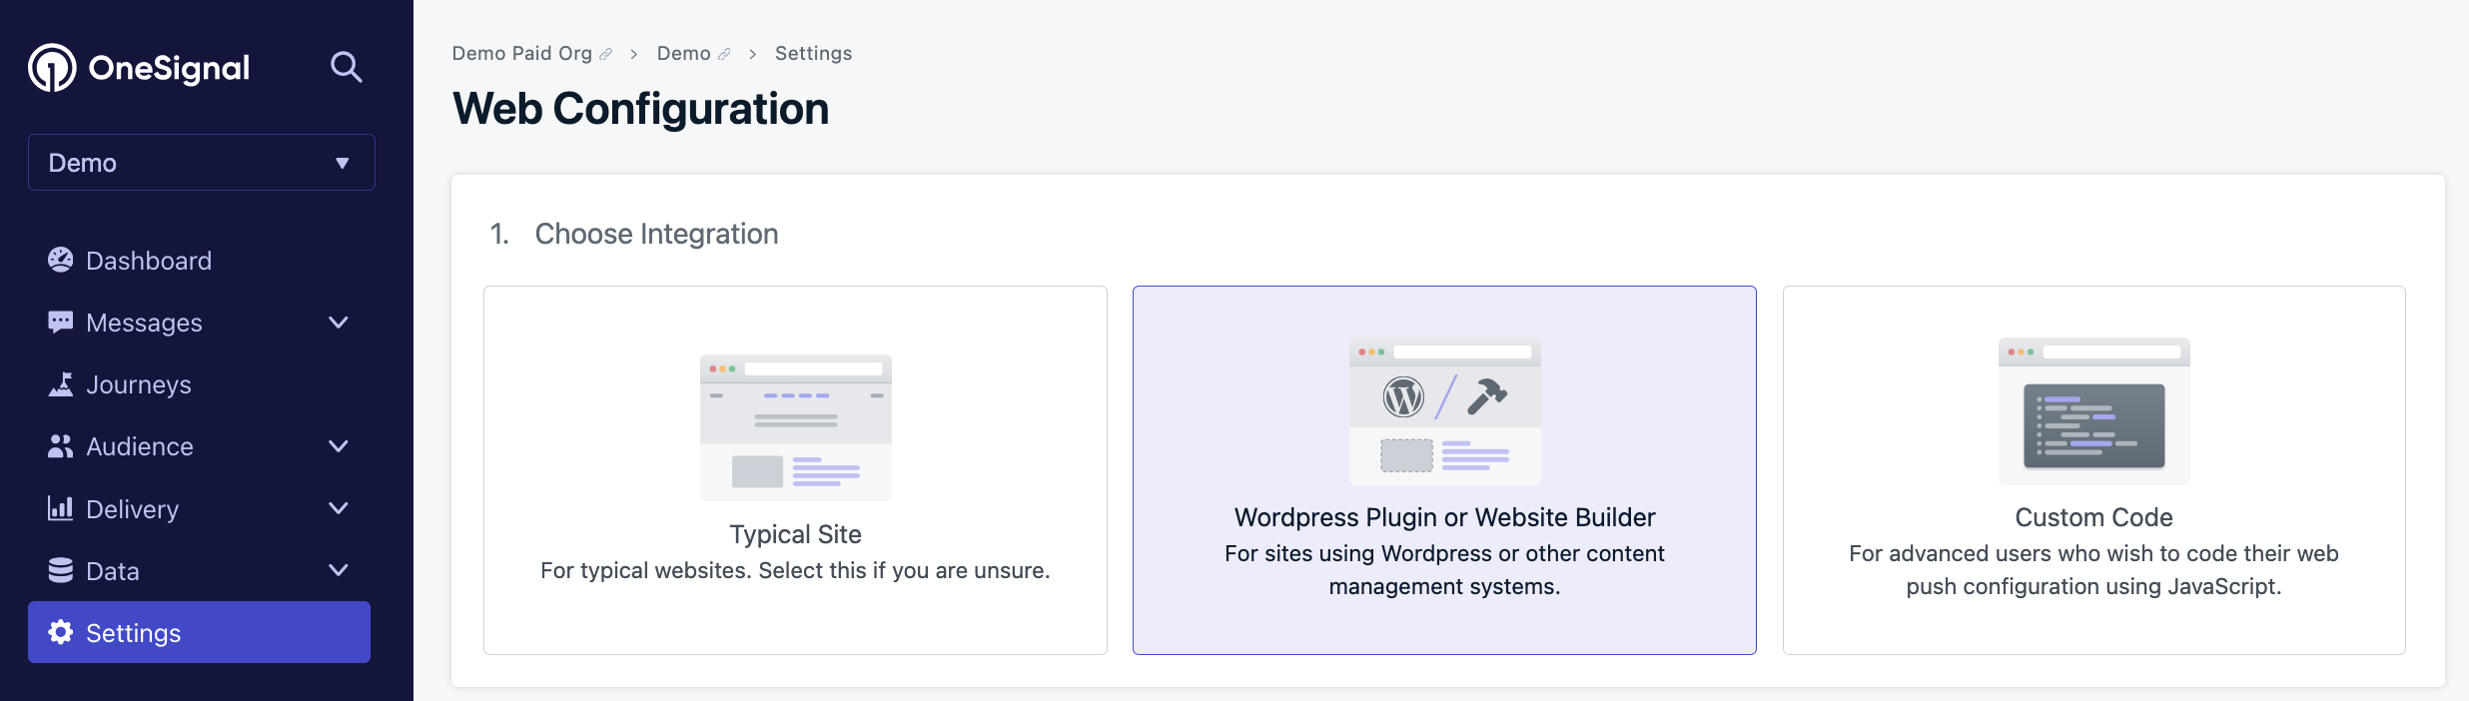Screen dimensions: 2469x701
Task: Click the Data database icon
Action: pyautogui.click(x=61, y=570)
